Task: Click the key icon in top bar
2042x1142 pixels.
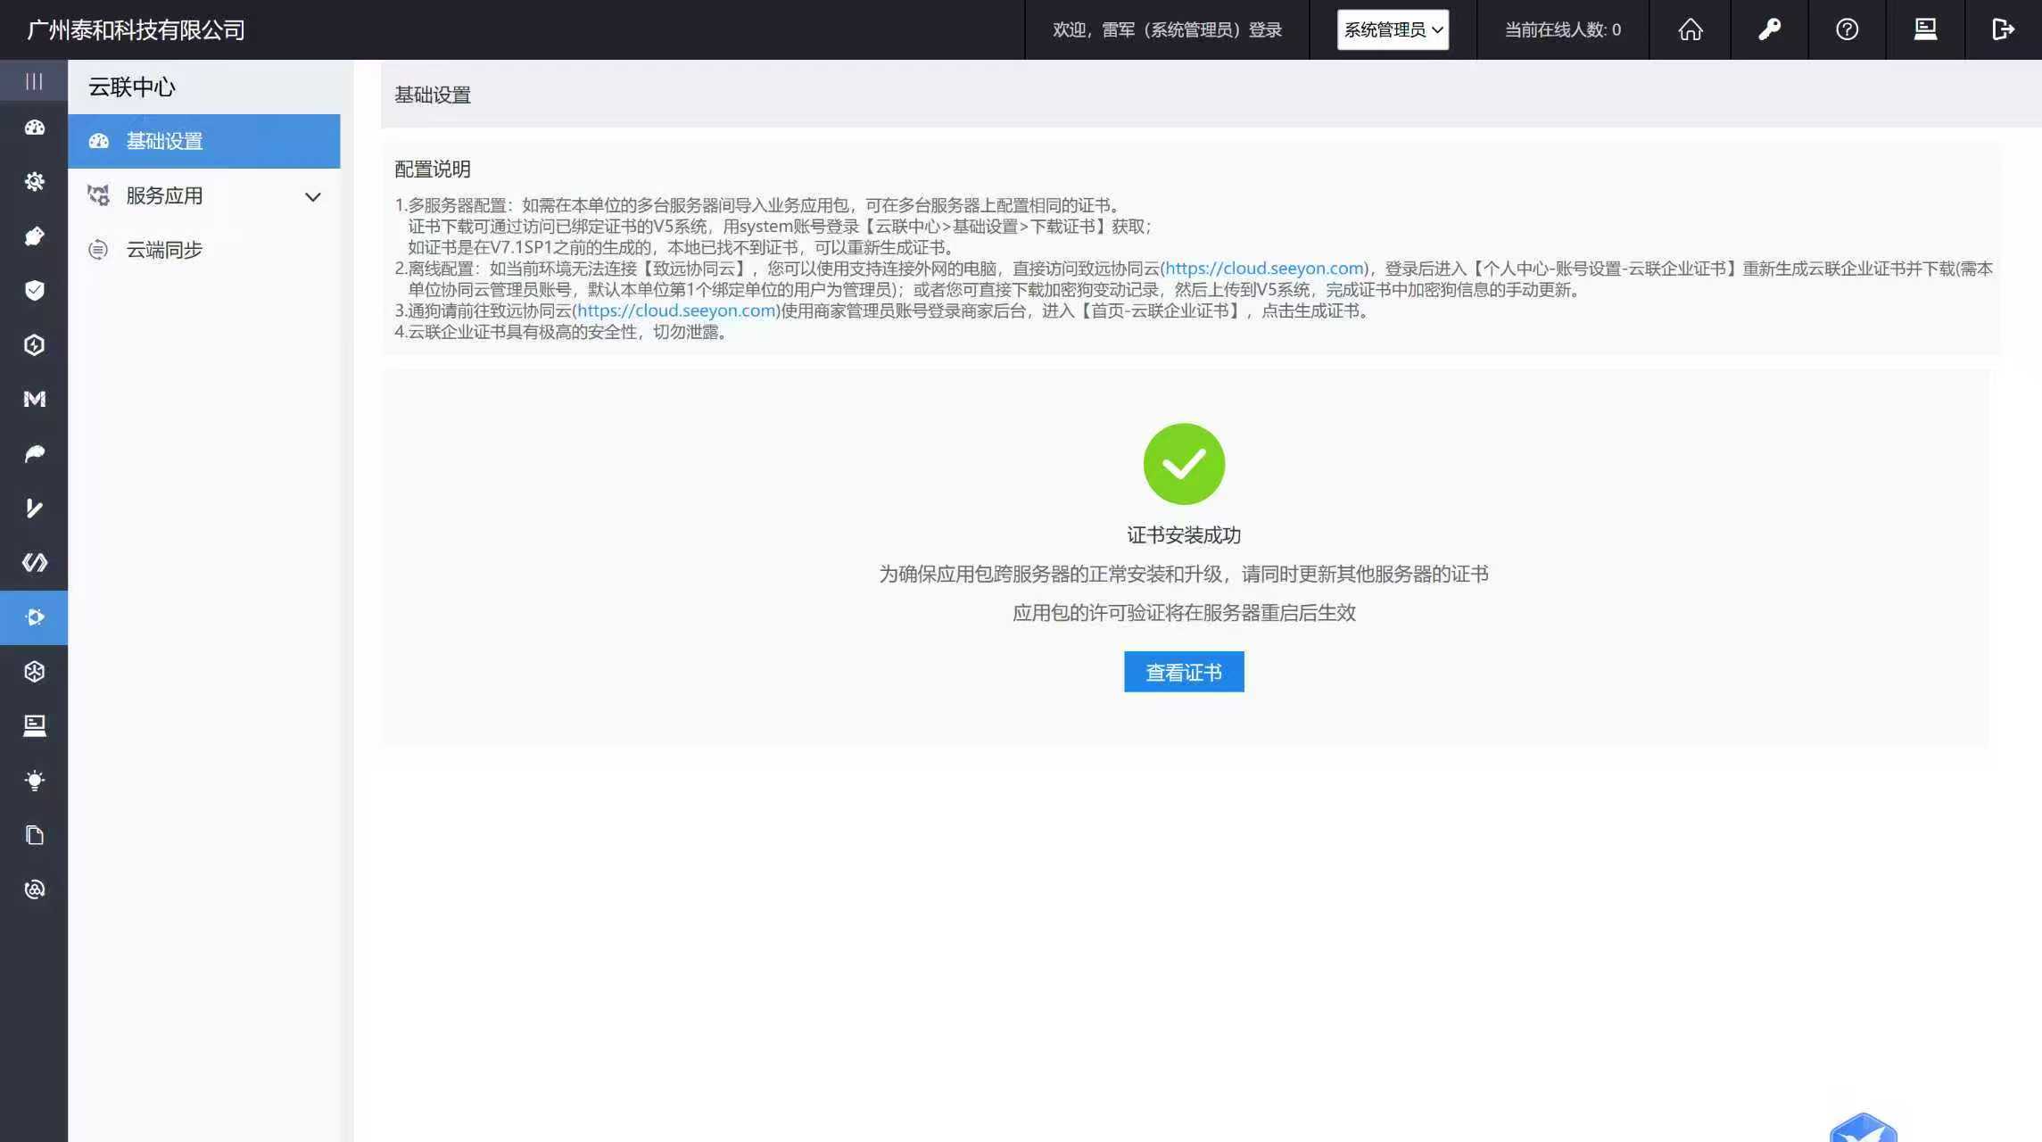Action: point(1769,29)
